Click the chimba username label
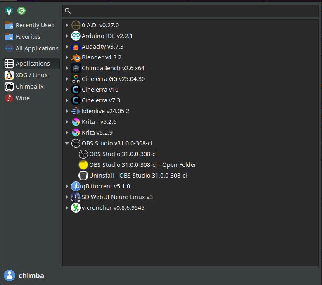This screenshot has height=285, width=322. (x=31, y=275)
